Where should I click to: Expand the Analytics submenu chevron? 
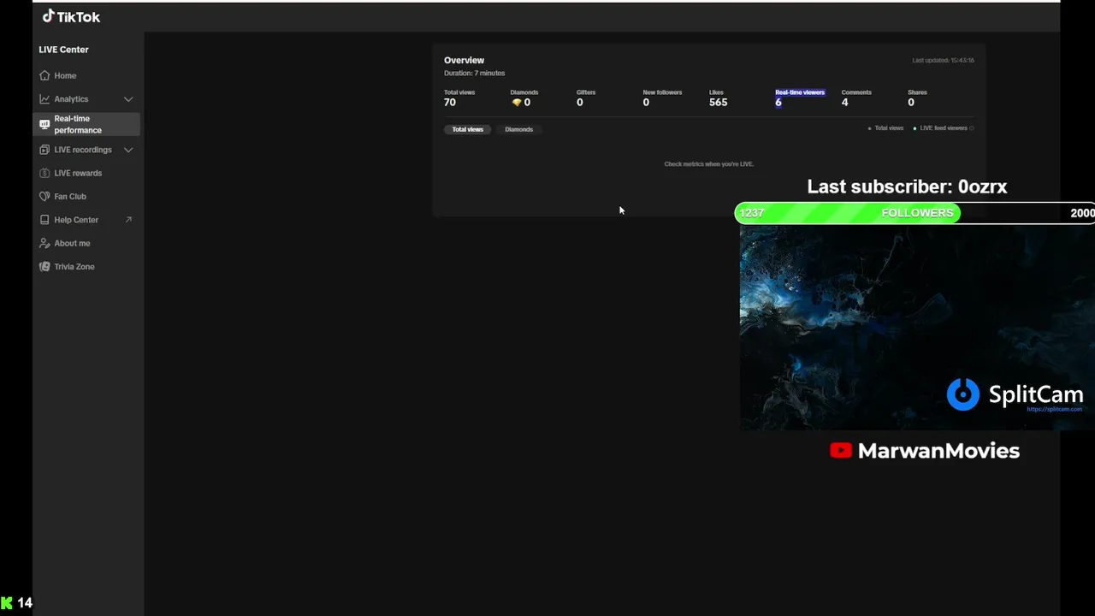[x=128, y=99]
